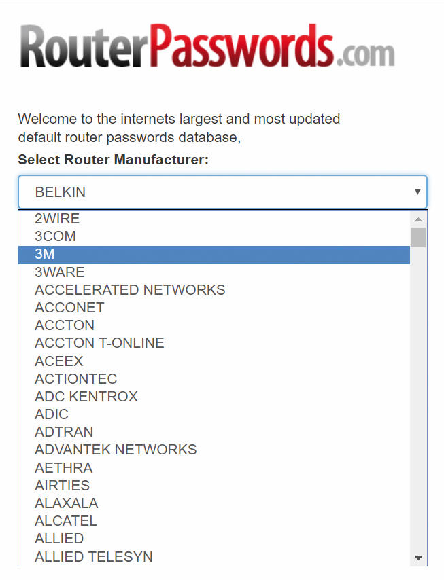Click the scrollbar down arrow

(x=418, y=558)
